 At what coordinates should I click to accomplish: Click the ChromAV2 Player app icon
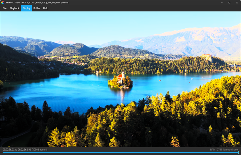click(3, 3)
